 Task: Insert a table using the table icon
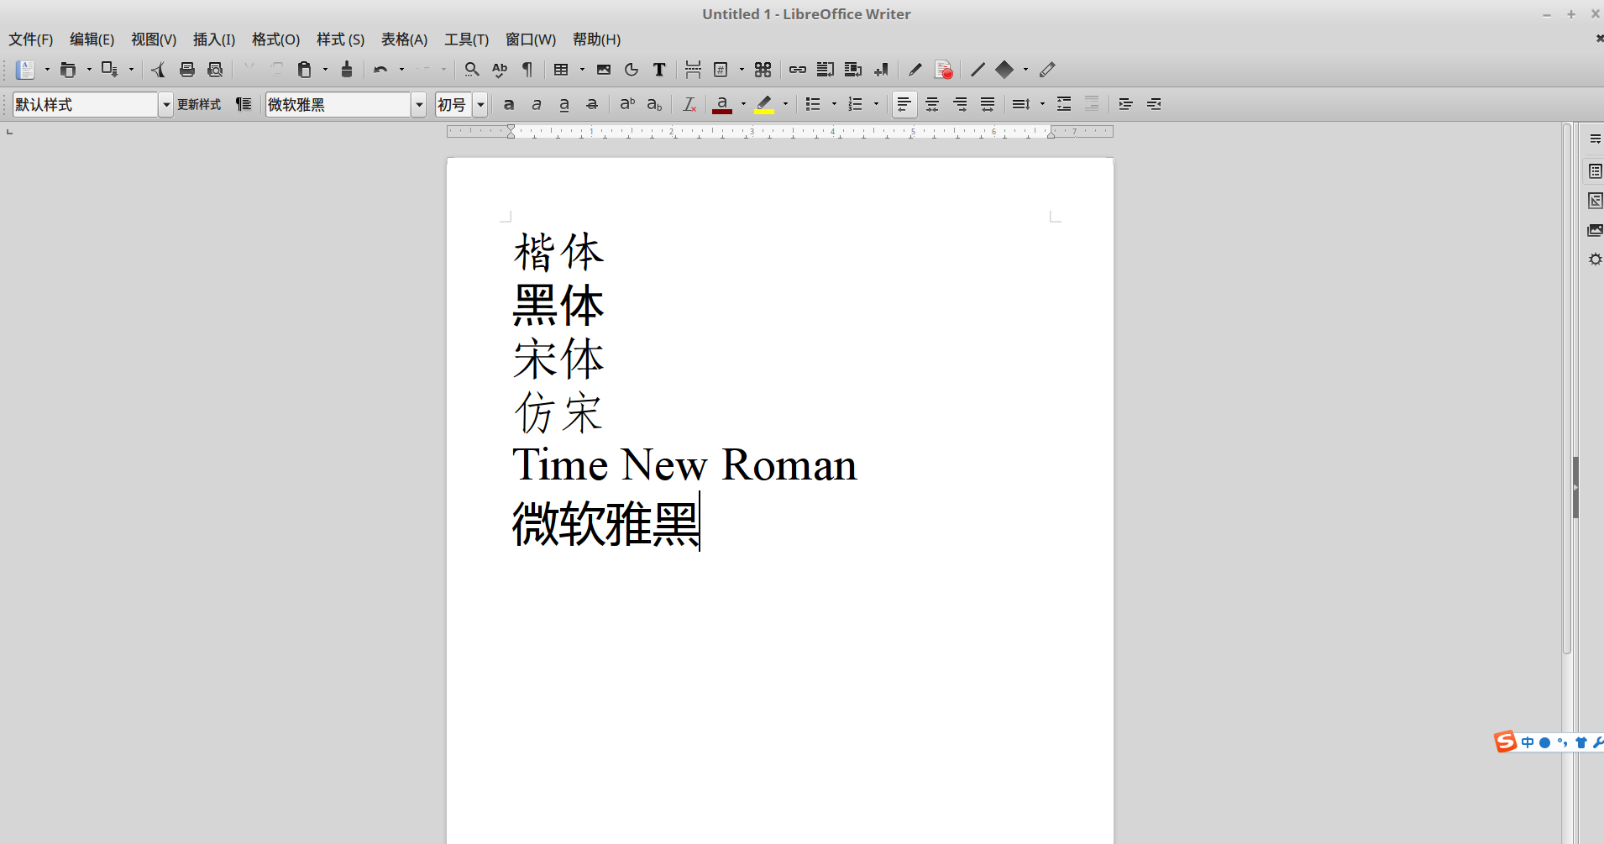click(561, 70)
